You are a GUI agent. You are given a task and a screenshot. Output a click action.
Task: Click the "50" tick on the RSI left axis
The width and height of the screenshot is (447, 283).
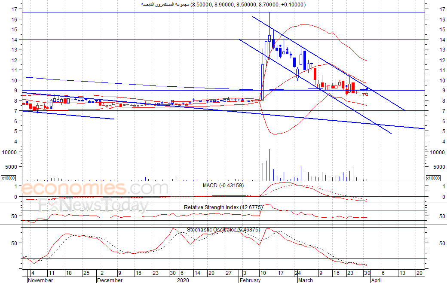coord(14,216)
